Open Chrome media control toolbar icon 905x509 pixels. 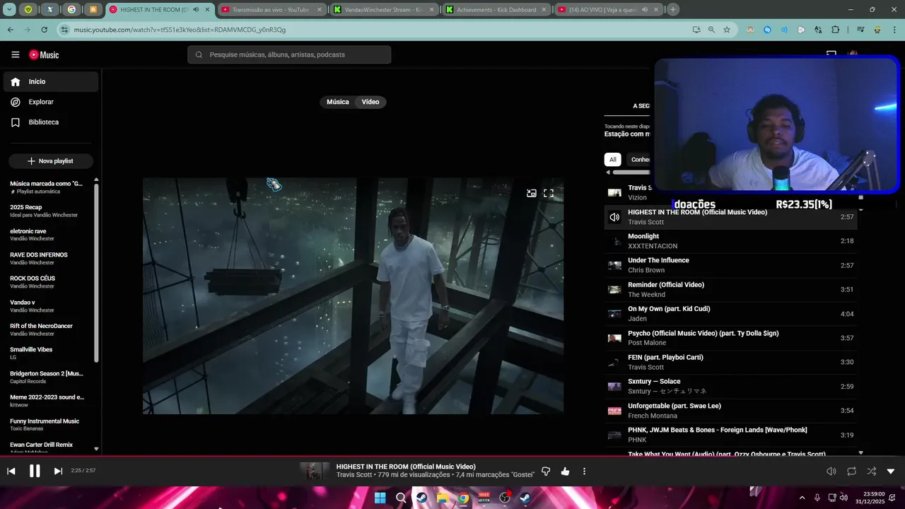[x=860, y=30]
